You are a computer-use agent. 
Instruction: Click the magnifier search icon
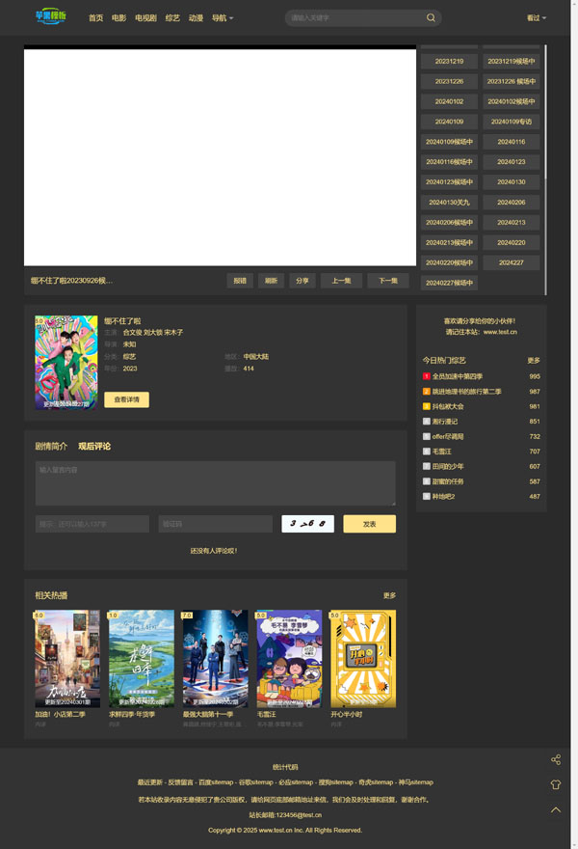tap(431, 18)
